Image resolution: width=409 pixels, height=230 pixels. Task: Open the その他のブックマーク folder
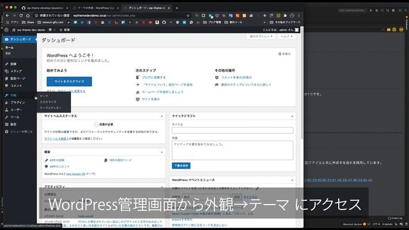pyautogui.click(x=284, y=22)
